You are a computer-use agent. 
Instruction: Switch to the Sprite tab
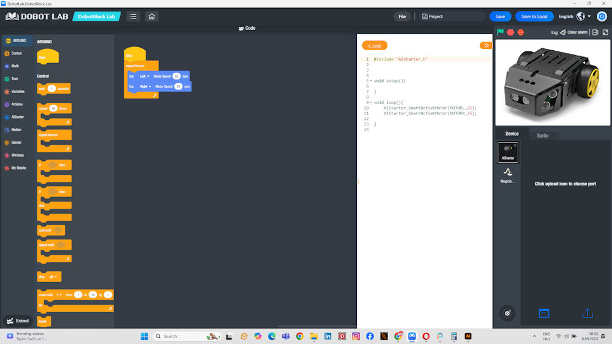coord(542,135)
